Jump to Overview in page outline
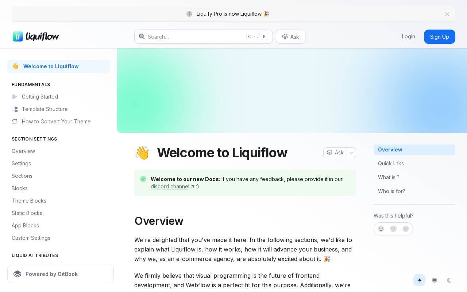Screen dimensions: 467x292 pyautogui.click(x=414, y=150)
